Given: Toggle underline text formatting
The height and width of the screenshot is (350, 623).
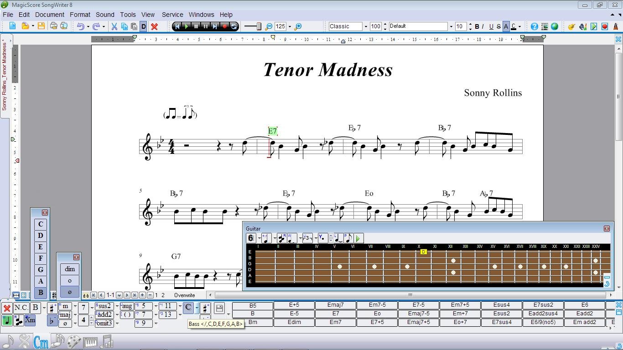Looking at the screenshot, I should click(x=491, y=26).
